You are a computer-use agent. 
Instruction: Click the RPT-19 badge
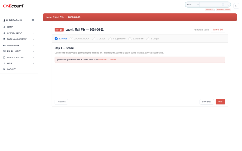59,30
